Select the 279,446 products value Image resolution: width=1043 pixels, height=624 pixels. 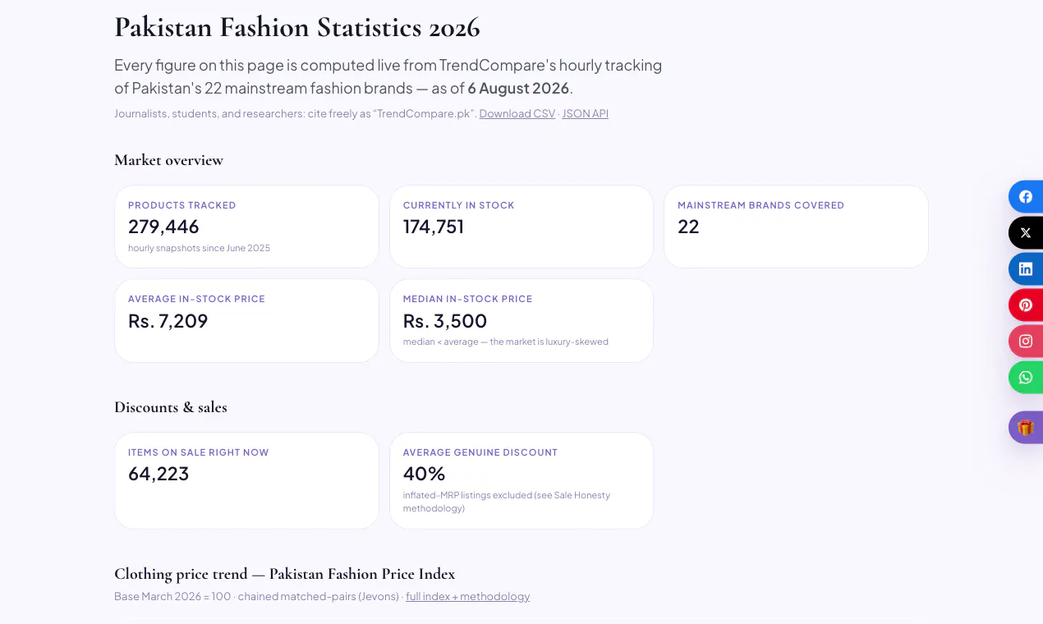[163, 227]
